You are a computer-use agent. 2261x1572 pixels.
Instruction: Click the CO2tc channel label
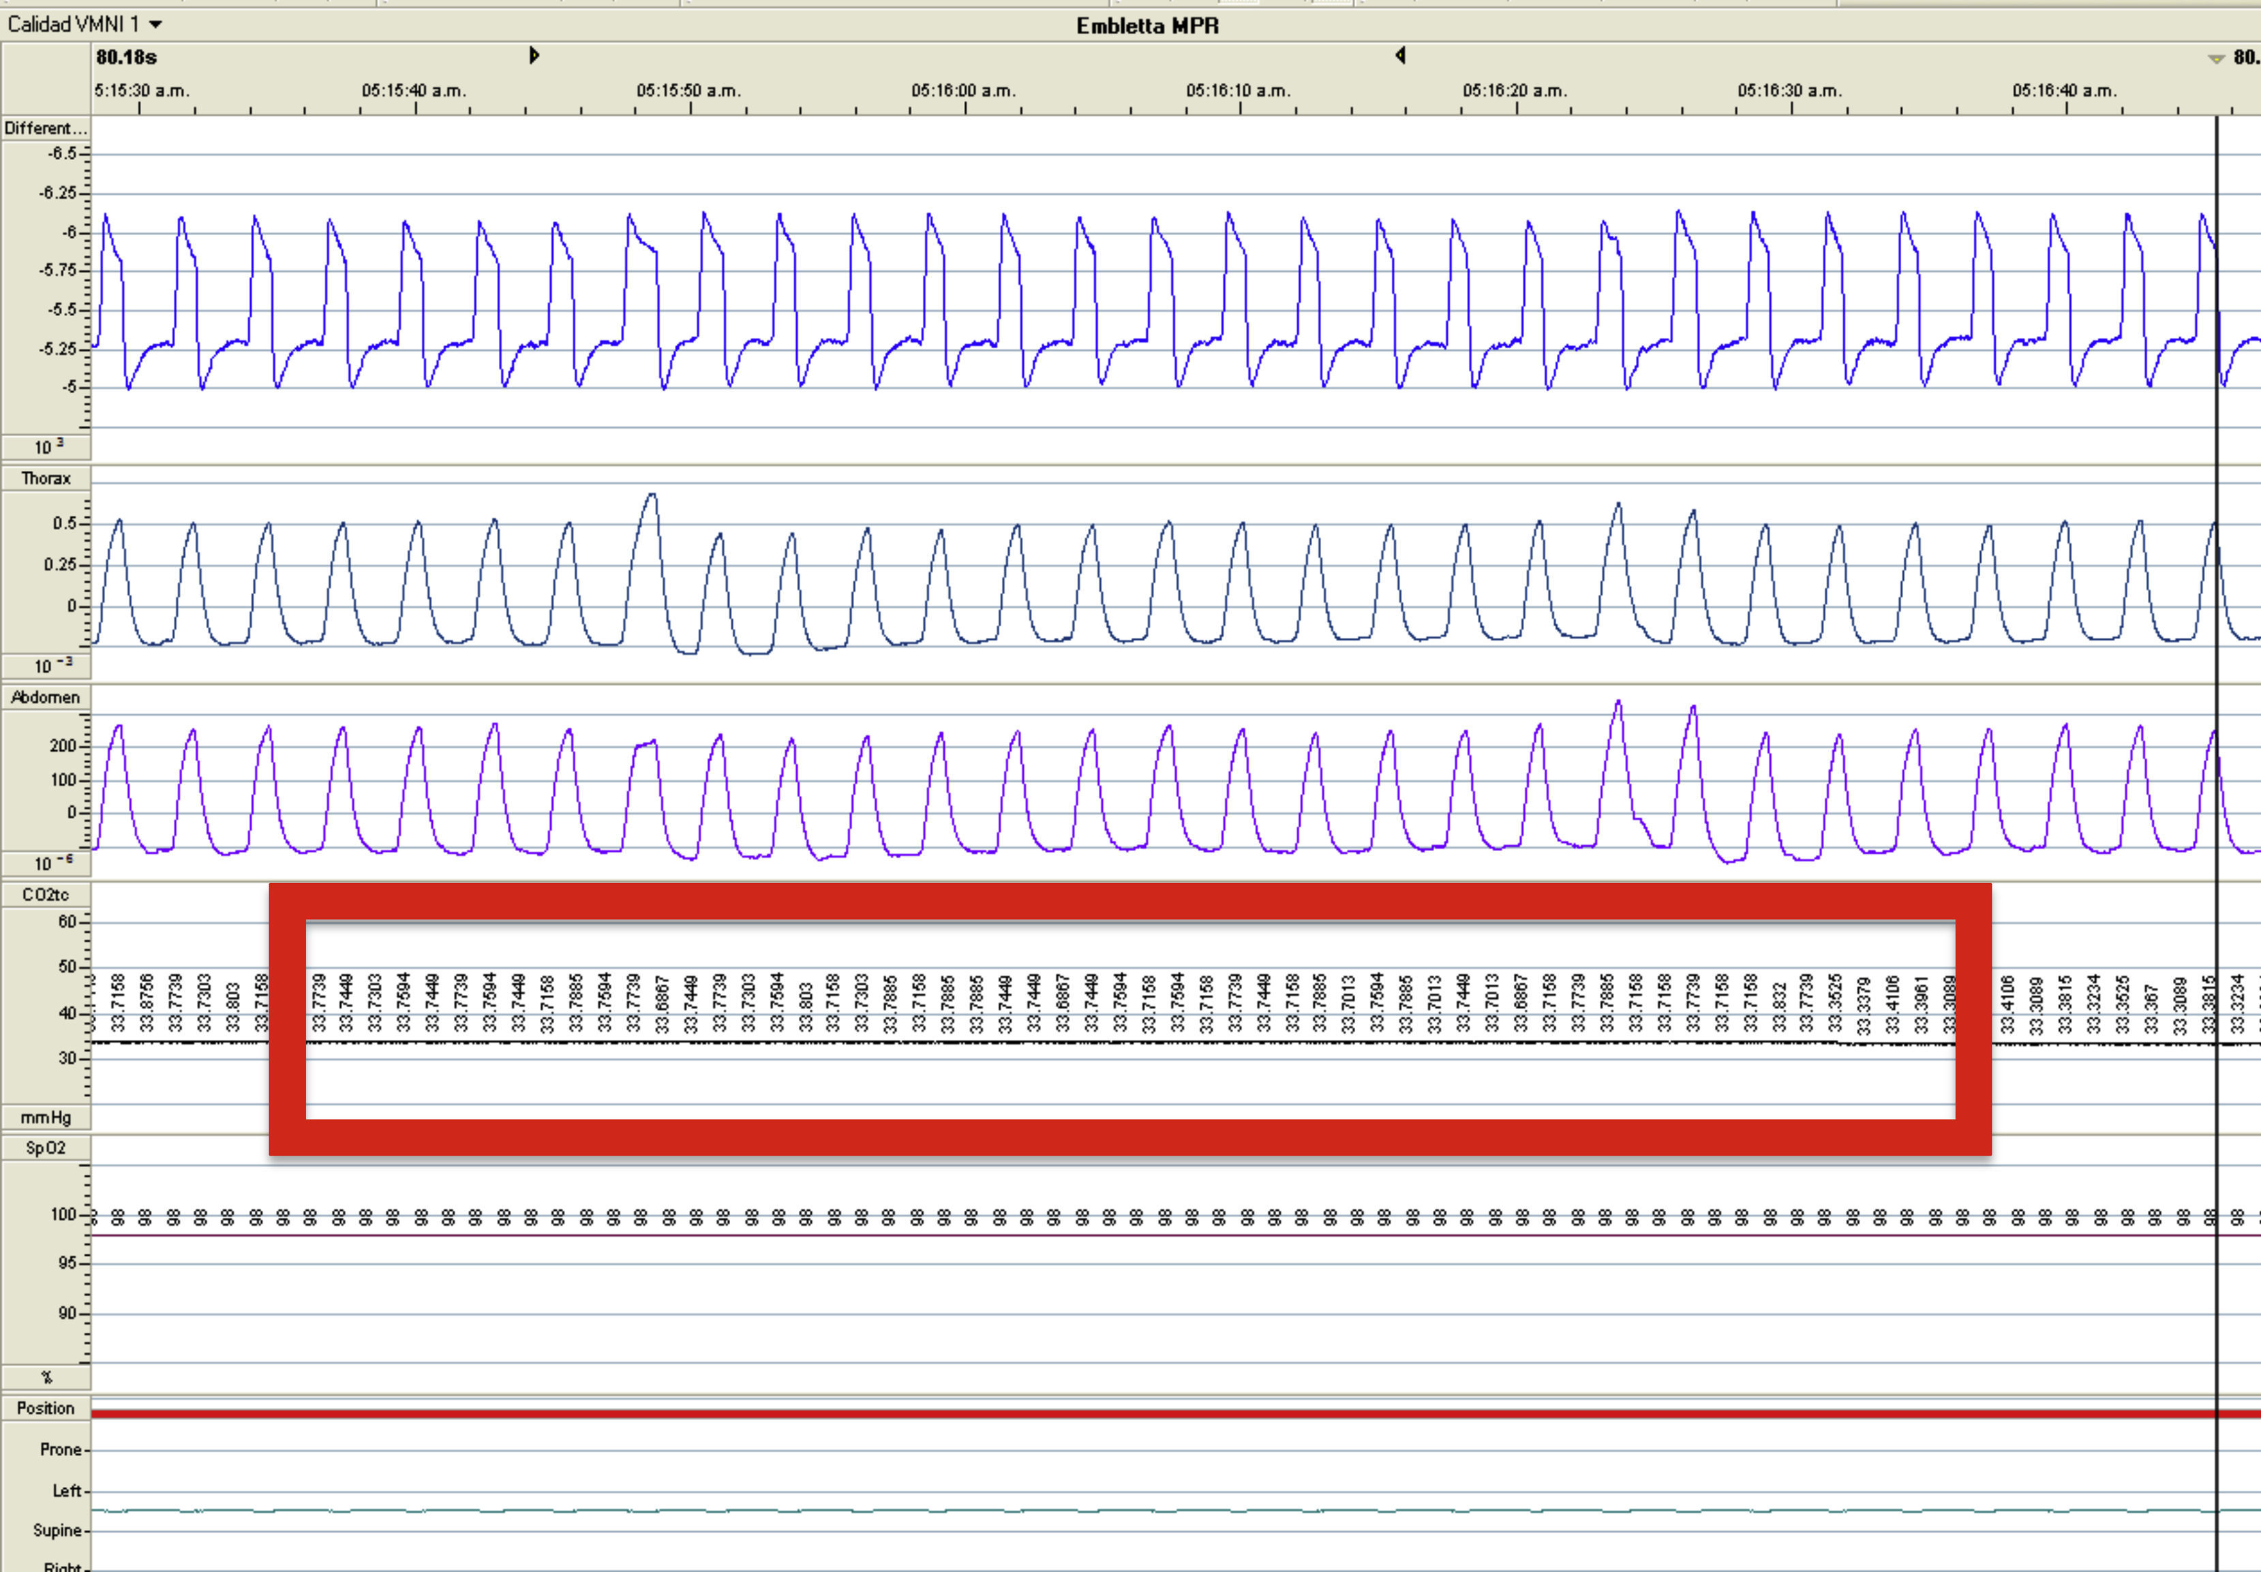[45, 895]
